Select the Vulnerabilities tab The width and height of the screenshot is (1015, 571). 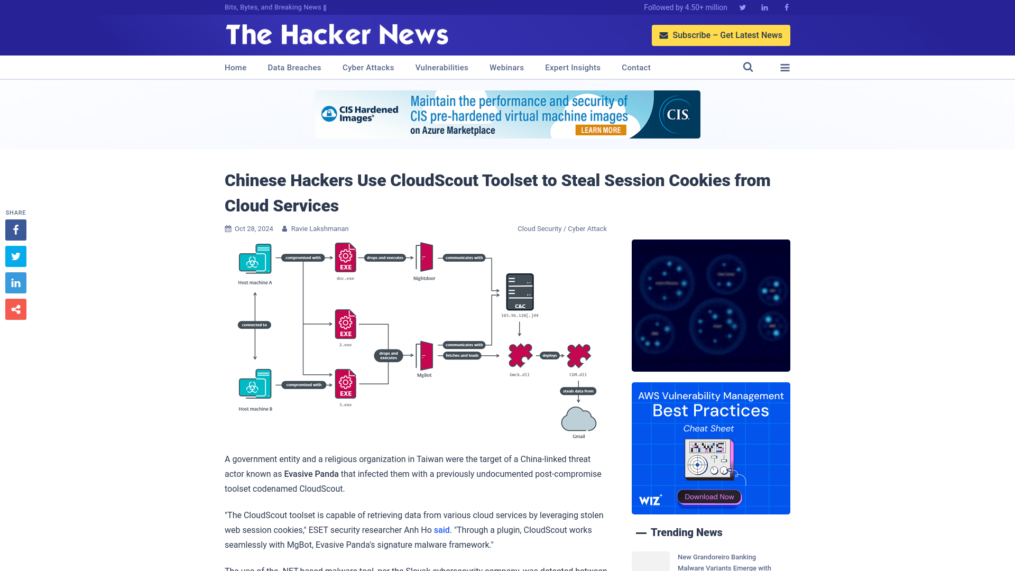coord(441,67)
